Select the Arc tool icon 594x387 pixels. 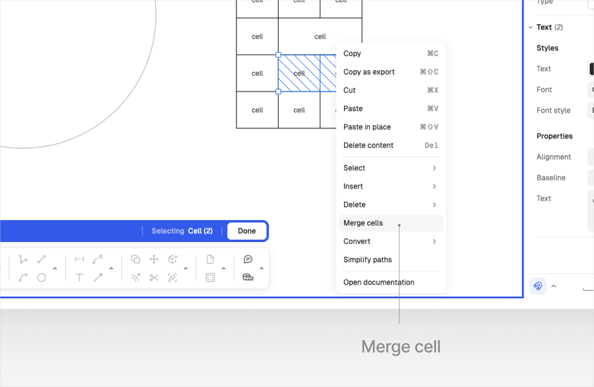[23, 278]
